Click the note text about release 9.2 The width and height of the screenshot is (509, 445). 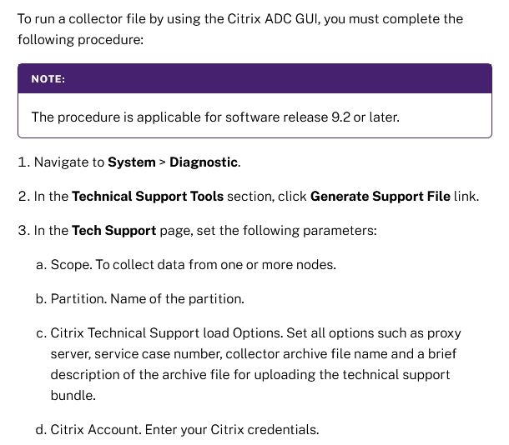pos(215,117)
